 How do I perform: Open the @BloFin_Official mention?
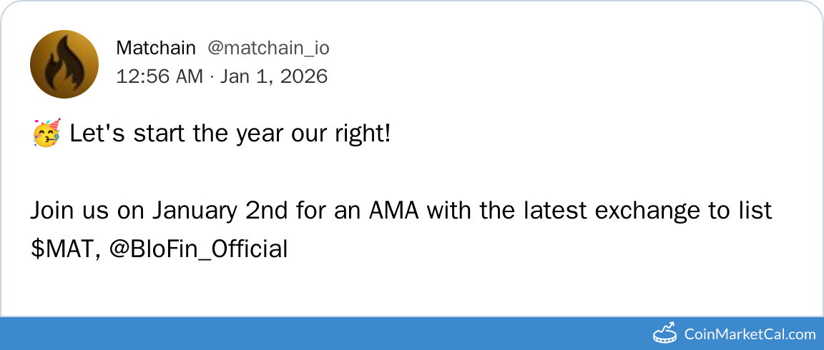pyautogui.click(x=199, y=249)
